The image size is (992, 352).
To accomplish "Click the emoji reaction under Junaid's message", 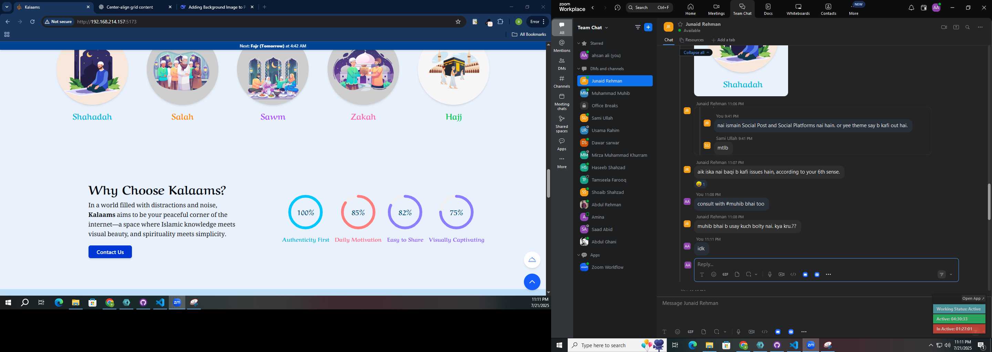I will click(x=701, y=184).
